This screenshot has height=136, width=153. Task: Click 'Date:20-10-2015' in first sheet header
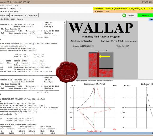pyautogui.click(x=52, y=31)
